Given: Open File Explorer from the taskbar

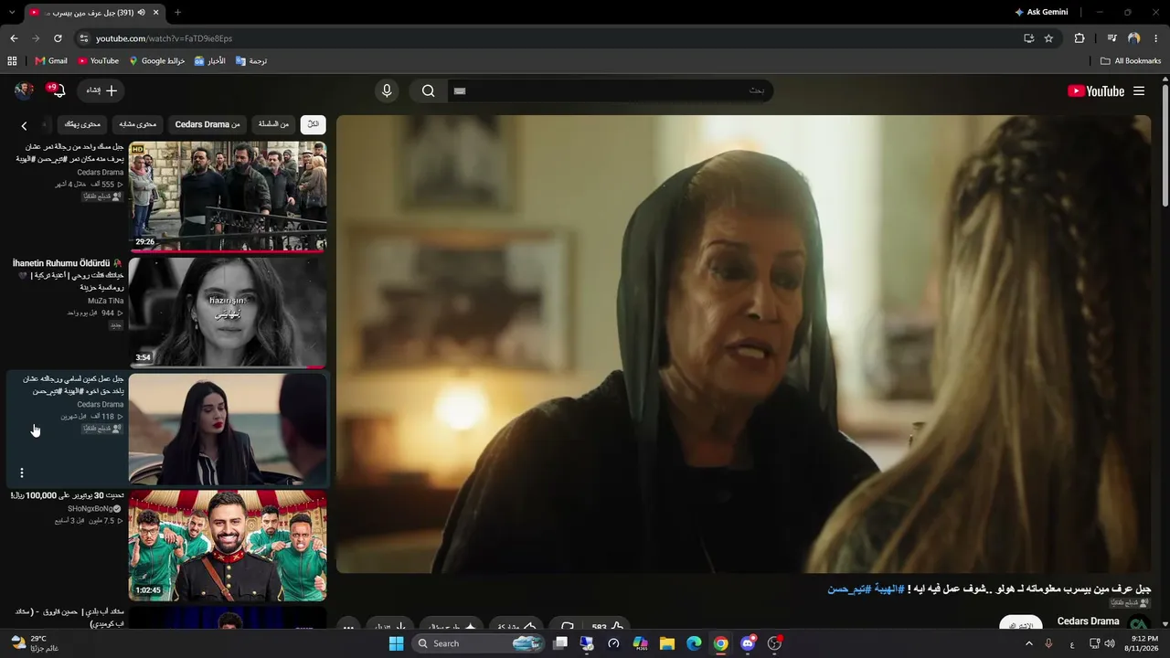Looking at the screenshot, I should pyautogui.click(x=667, y=643).
